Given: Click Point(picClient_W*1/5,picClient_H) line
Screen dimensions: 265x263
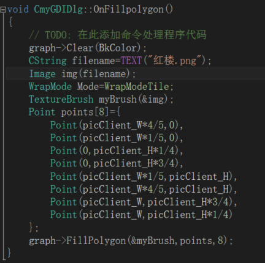Looking at the screenshot, I should (144, 176).
